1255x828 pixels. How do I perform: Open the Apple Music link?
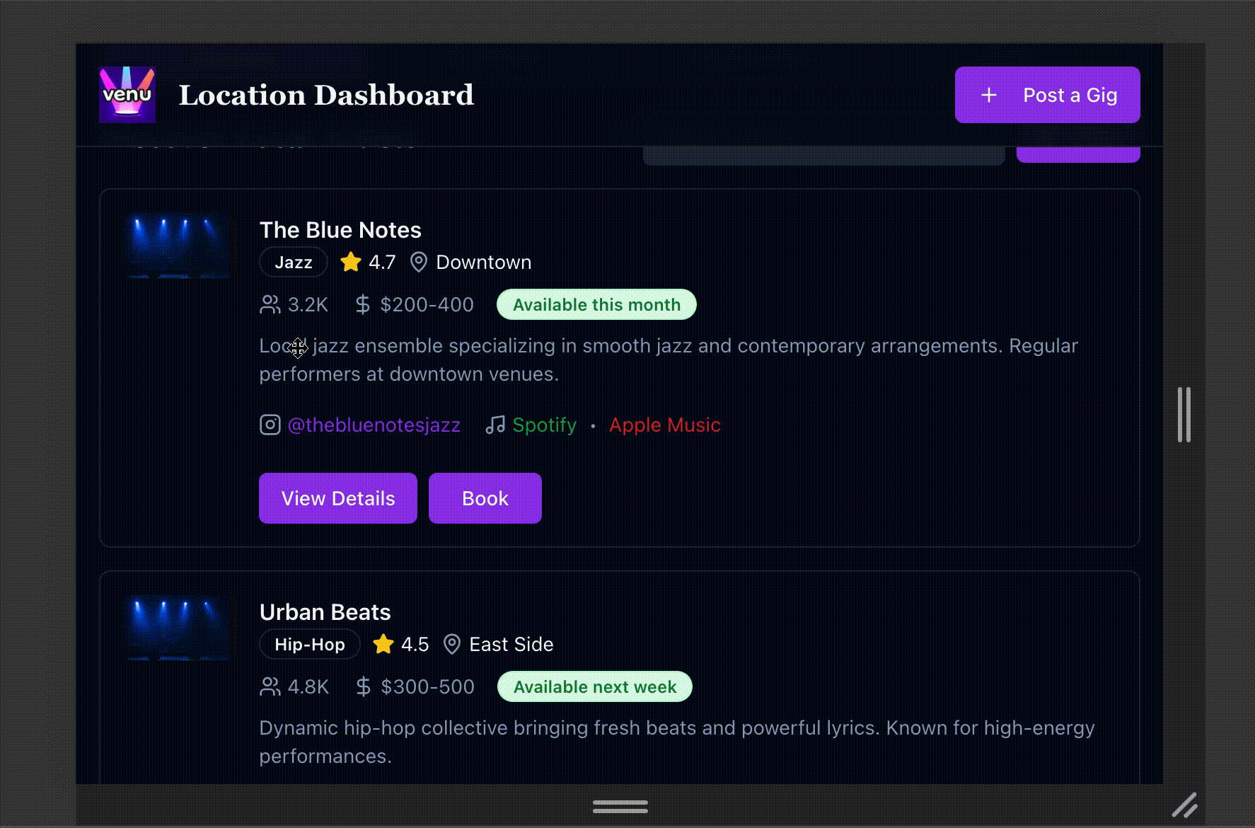pyautogui.click(x=664, y=425)
